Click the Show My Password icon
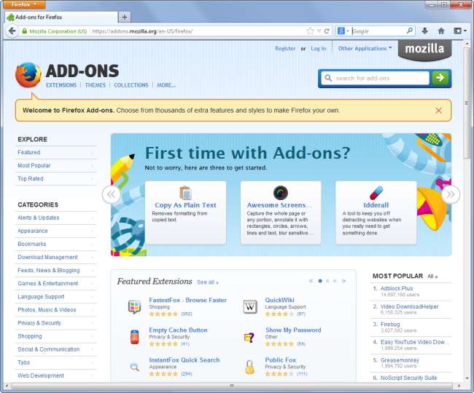 click(x=249, y=337)
